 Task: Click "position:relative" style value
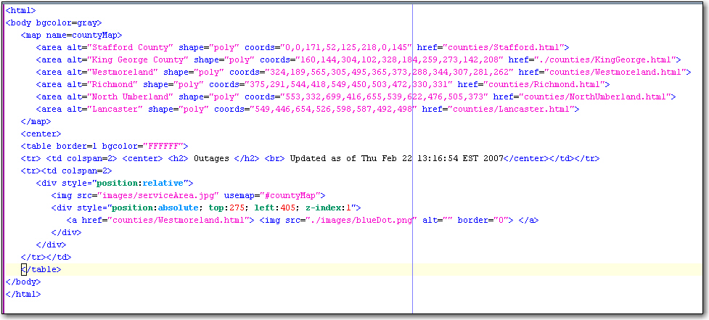pos(141,183)
